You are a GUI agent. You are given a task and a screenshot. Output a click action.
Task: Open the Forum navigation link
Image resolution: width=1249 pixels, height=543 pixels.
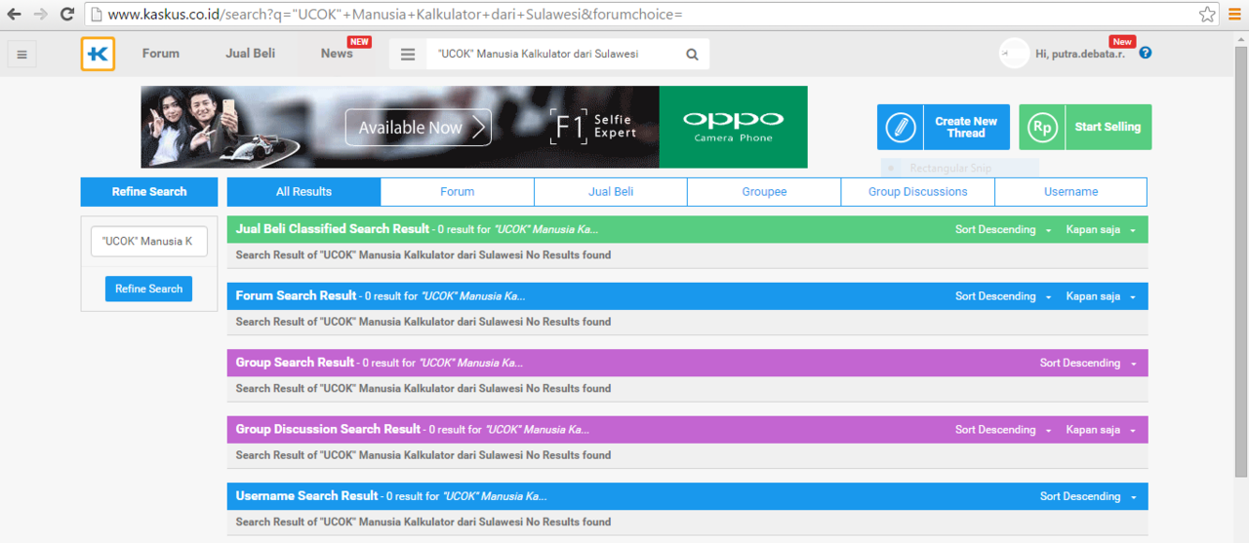161,54
